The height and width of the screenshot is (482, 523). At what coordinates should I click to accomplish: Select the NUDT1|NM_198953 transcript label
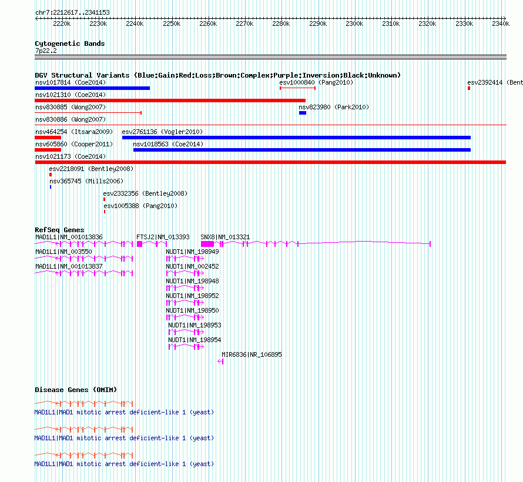coord(195,325)
